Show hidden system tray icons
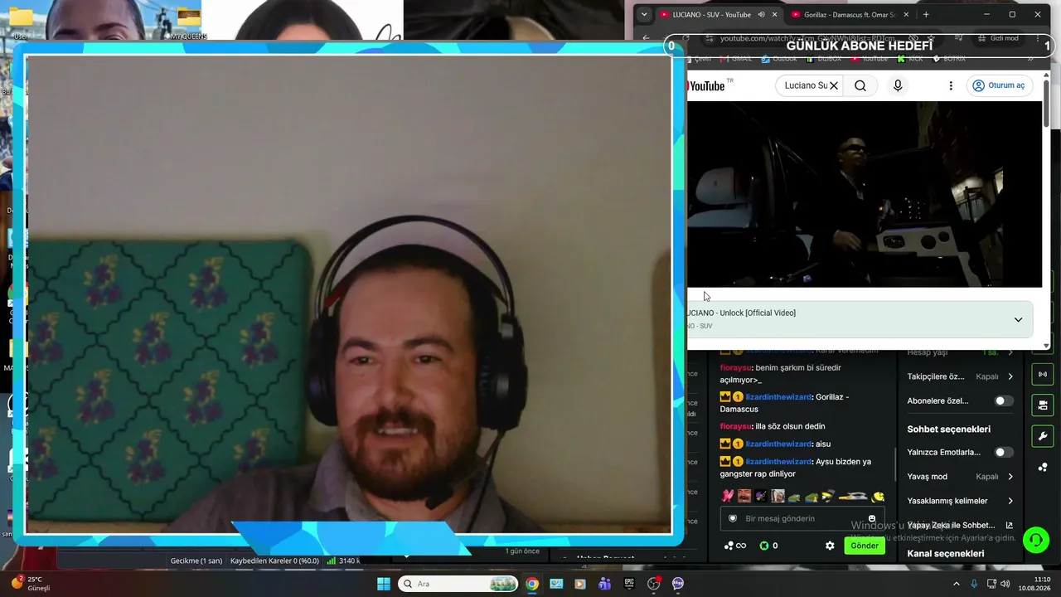This screenshot has width=1061, height=597. click(x=957, y=584)
